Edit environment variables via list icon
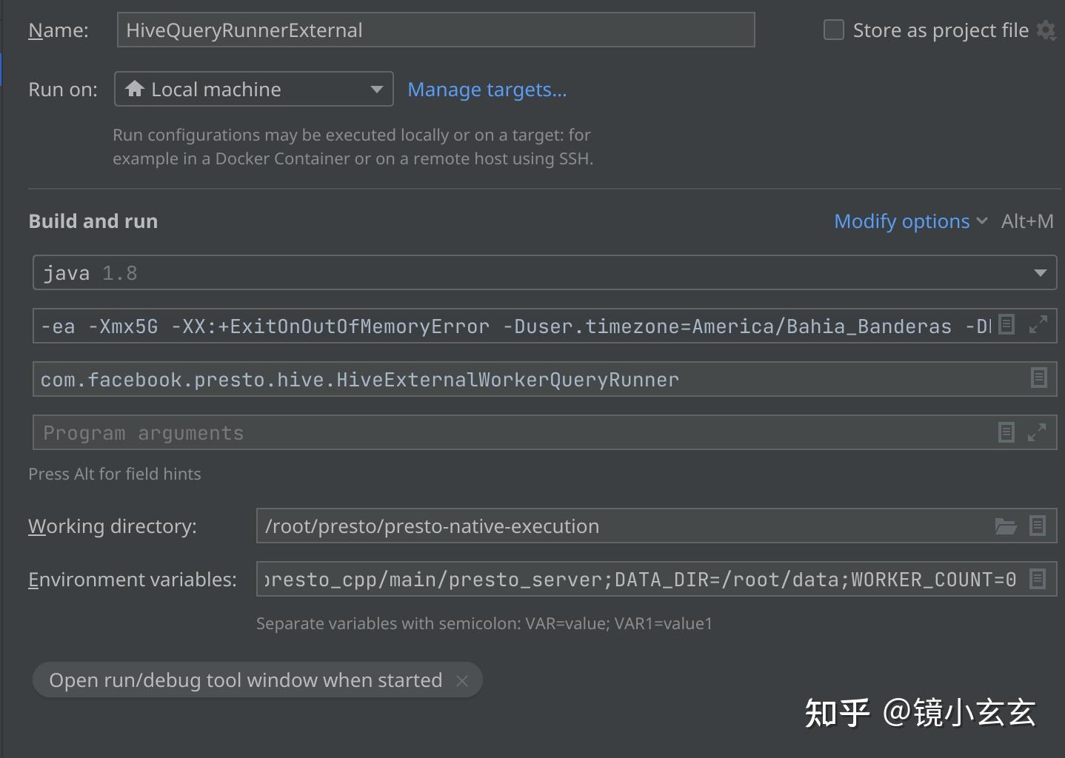The height and width of the screenshot is (758, 1065). 1038,579
